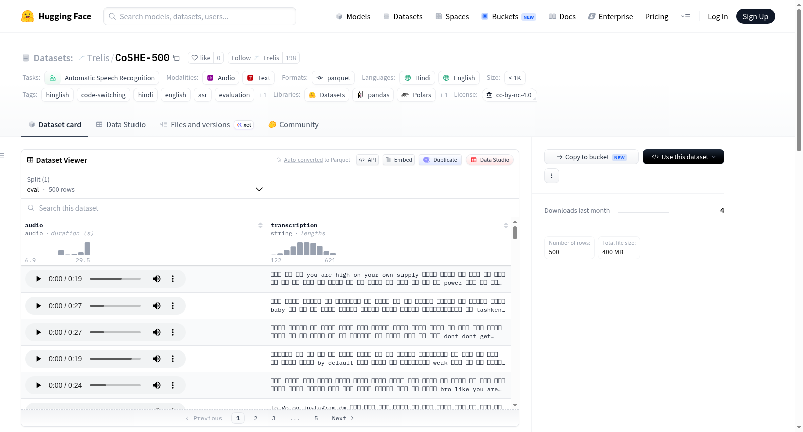Image resolution: width=803 pixels, height=432 pixels.
Task: Sort by the audio column
Action: [260, 226]
